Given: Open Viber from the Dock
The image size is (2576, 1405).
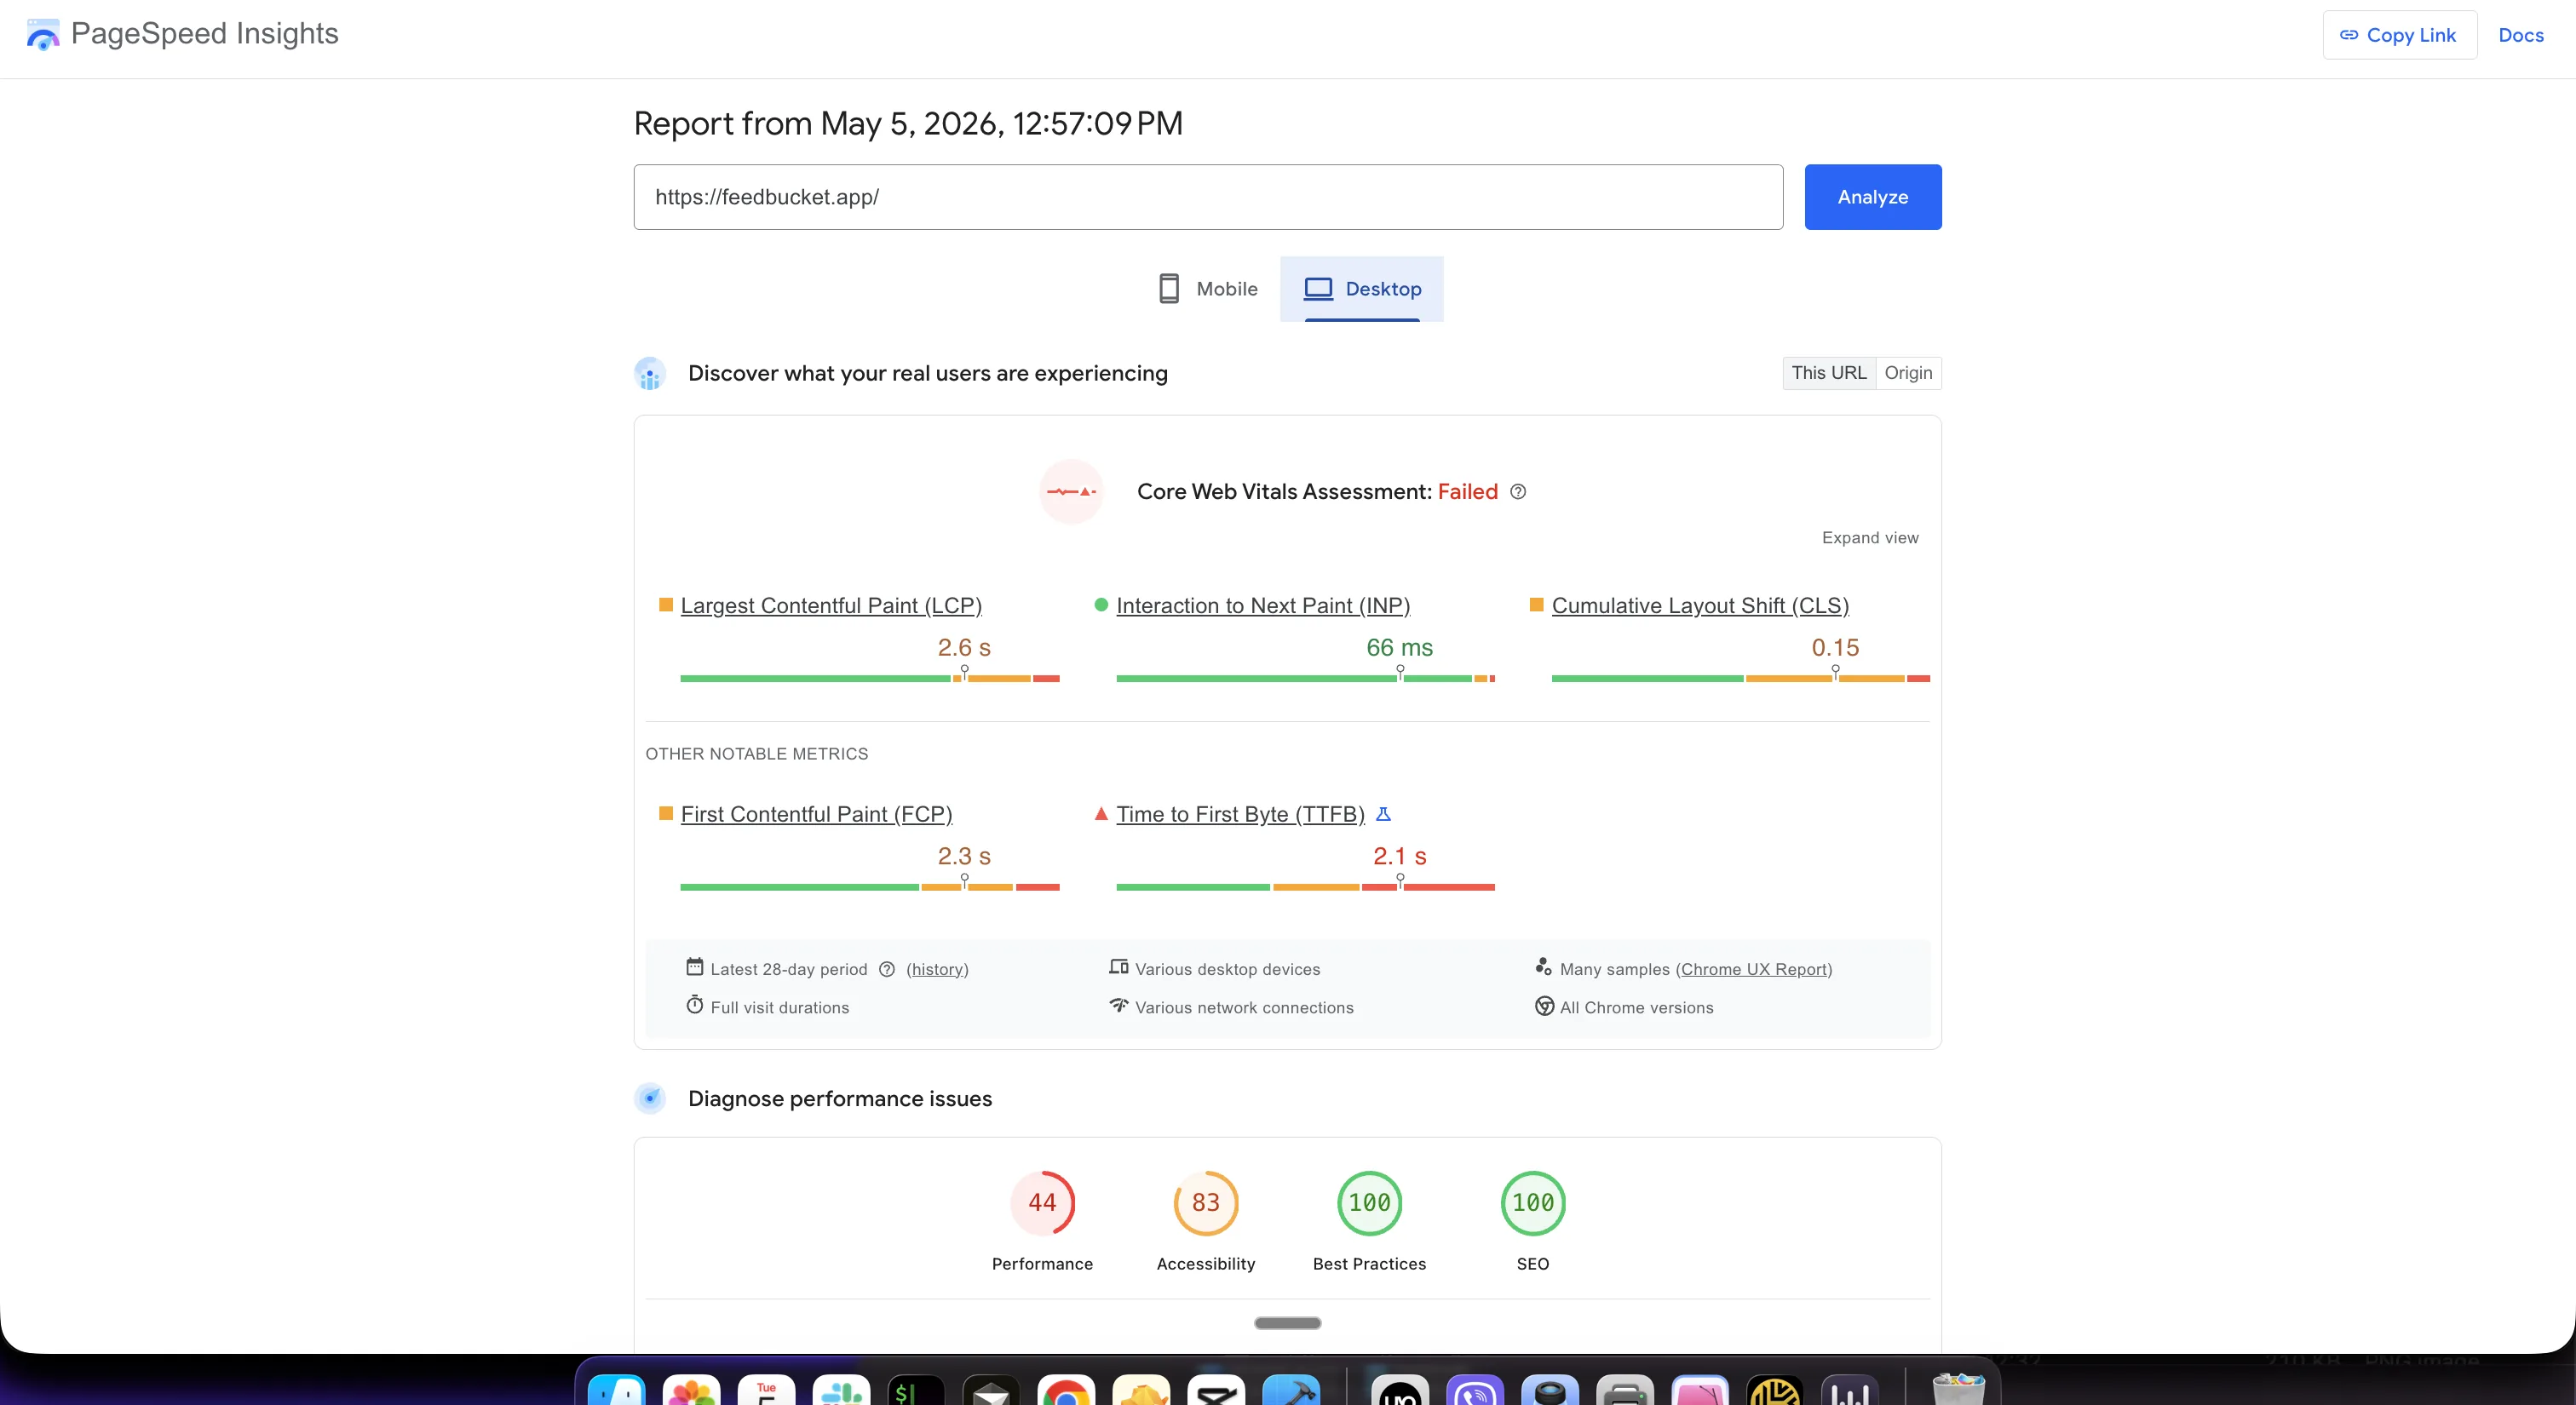Looking at the screenshot, I should [x=1475, y=1391].
